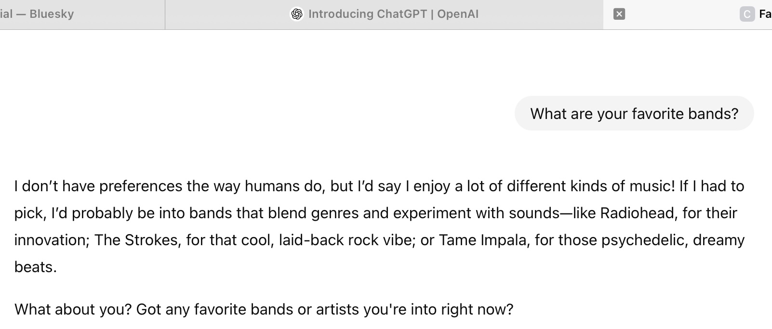This screenshot has height=329, width=772.
Task: Click the OpenAI logo in the ChatGPT tab
Action: [297, 14]
